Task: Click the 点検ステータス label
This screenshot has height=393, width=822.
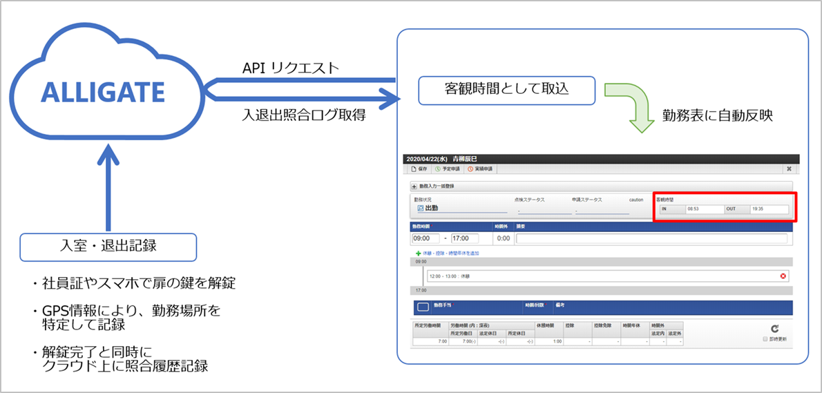Action: (530, 200)
